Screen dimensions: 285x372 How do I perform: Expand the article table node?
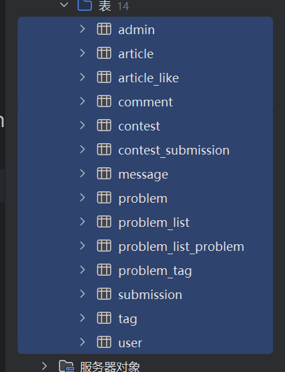tap(82, 53)
